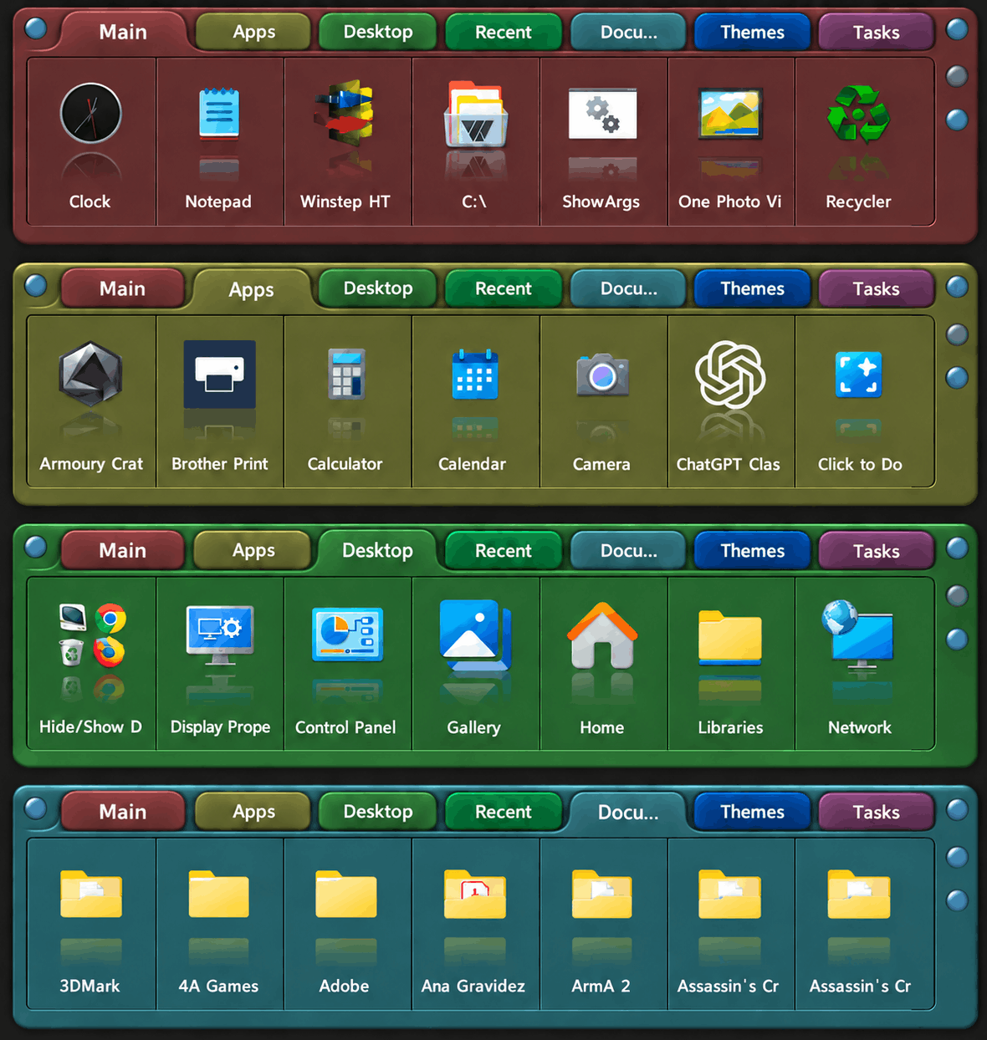
Task: Open ChatGPT Clas icon
Action: point(730,375)
